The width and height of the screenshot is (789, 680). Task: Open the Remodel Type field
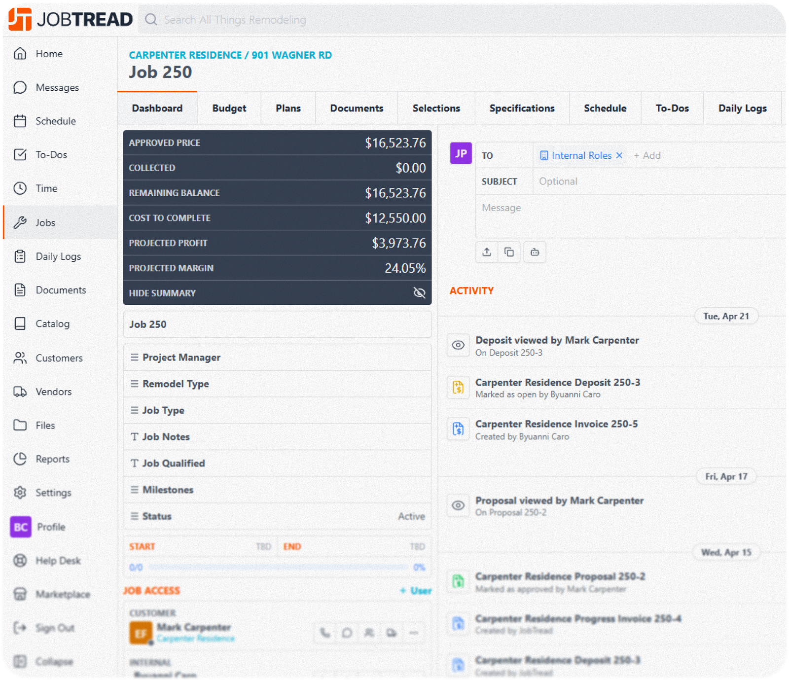click(277, 384)
